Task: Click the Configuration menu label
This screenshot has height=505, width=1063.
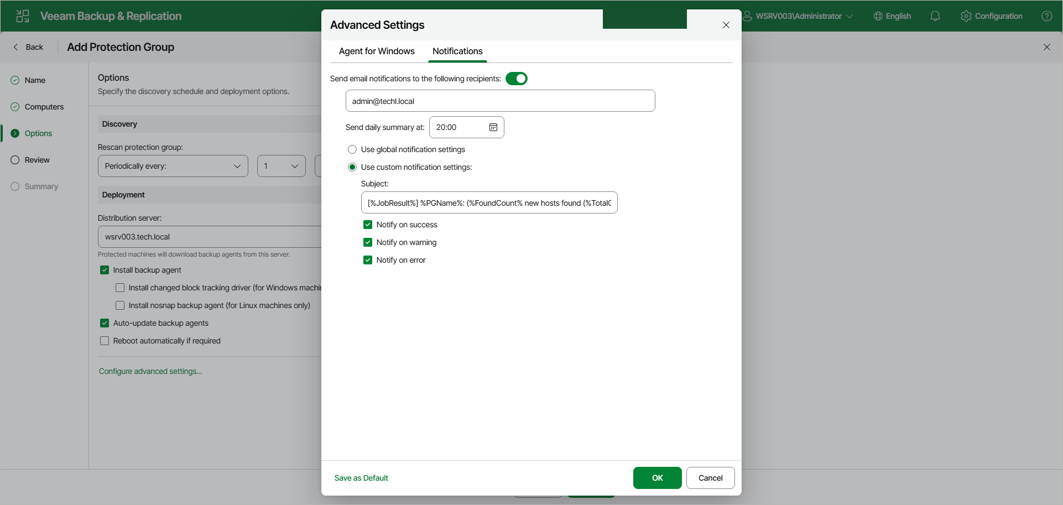Action: coord(999,16)
